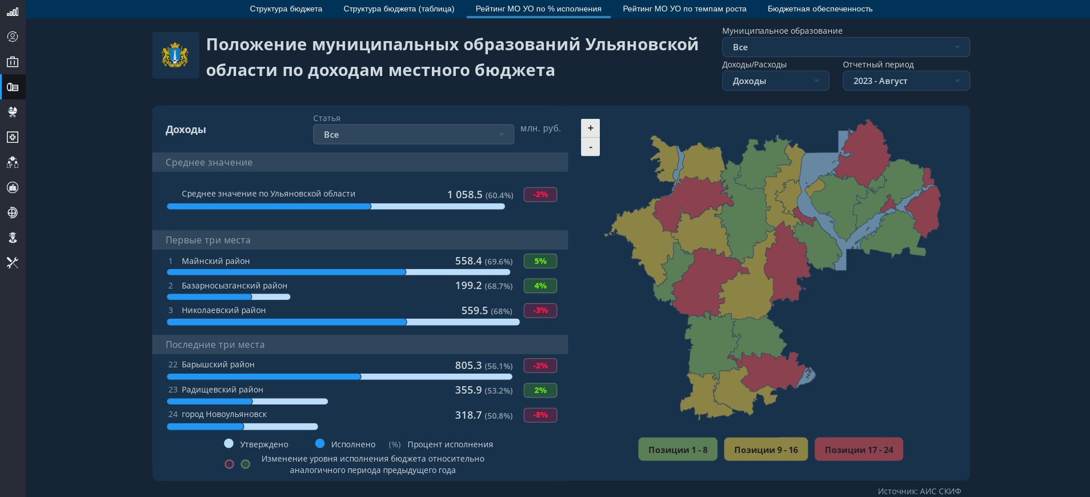
Task: Open the people with alert sidebar icon
Action: tap(13, 162)
